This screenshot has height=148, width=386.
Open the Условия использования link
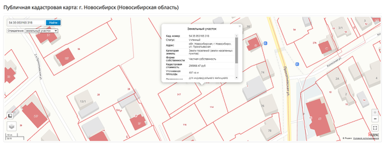pyautogui.click(x=366, y=138)
